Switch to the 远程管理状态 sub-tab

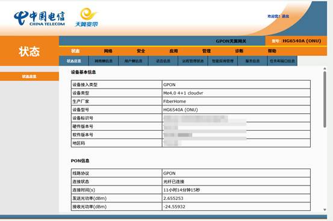pos(193,61)
